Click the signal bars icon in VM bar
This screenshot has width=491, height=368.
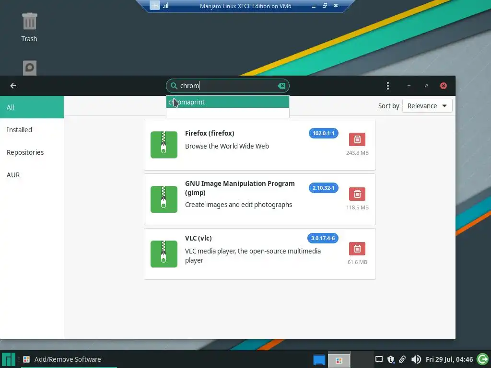coord(165,5)
